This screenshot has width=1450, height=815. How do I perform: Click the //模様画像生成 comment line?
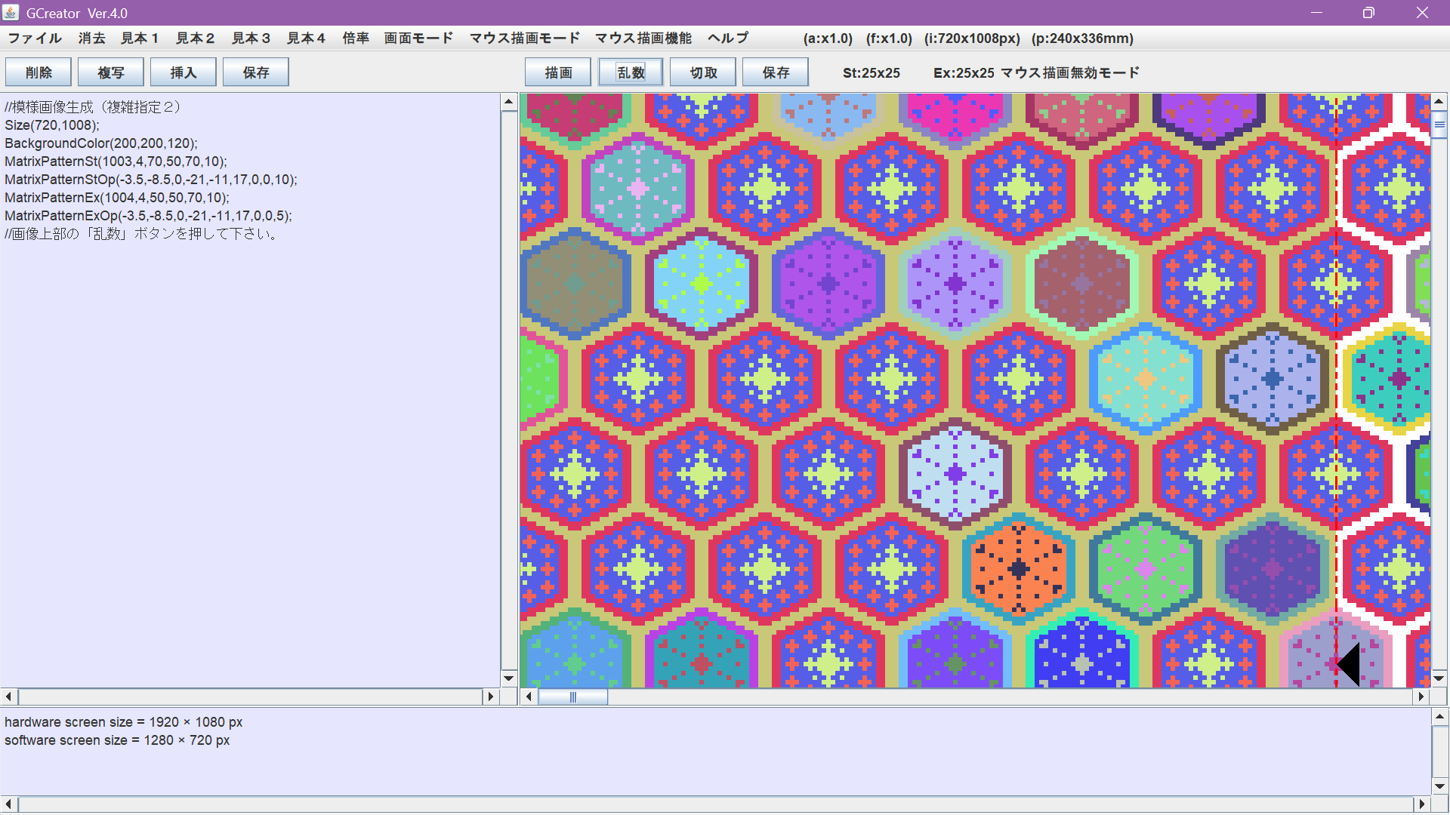[x=94, y=107]
